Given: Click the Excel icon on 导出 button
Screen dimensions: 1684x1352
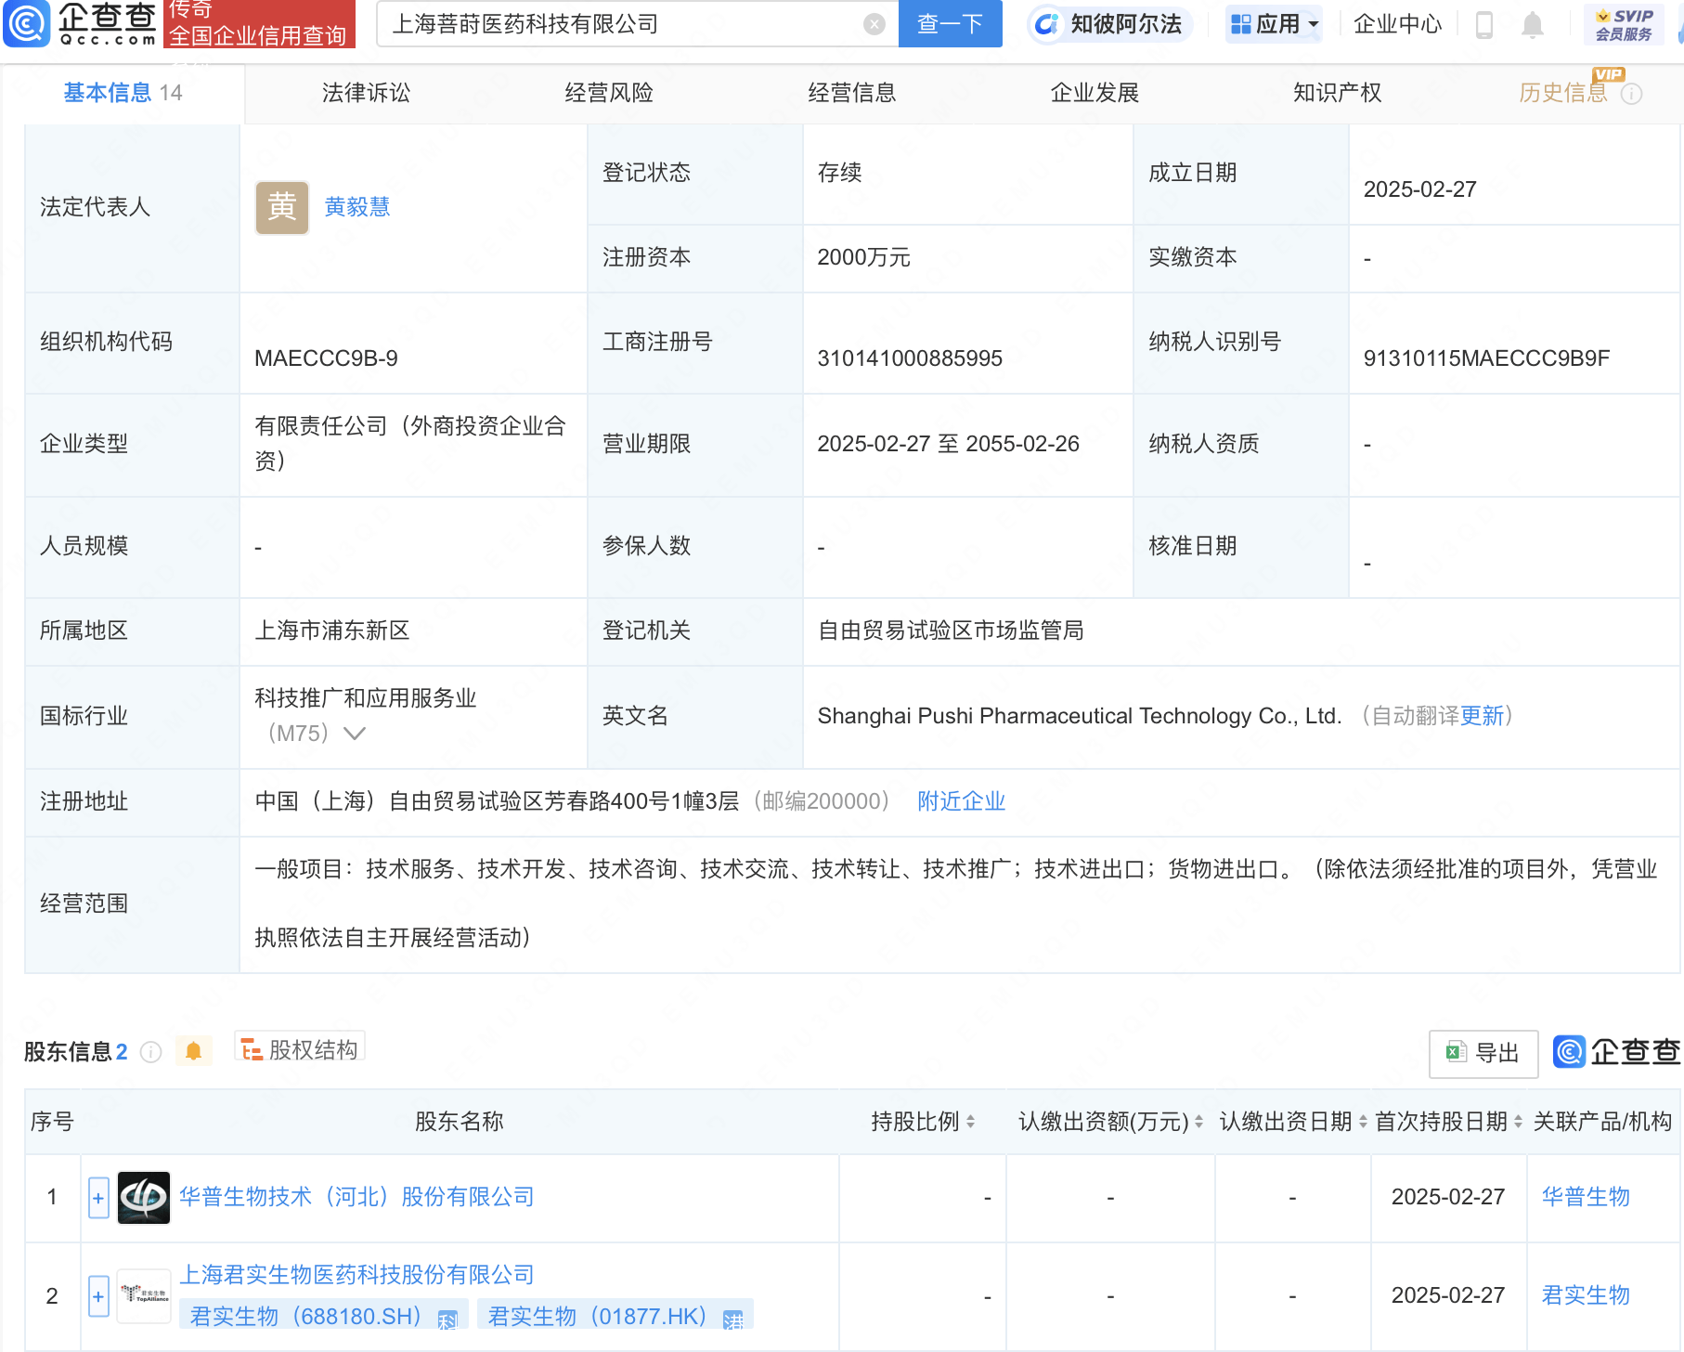Looking at the screenshot, I should click(x=1456, y=1052).
